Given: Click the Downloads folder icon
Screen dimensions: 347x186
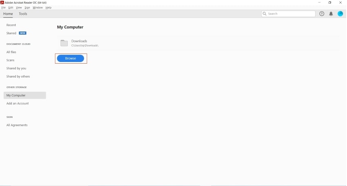Looking at the screenshot, I should 64,43.
